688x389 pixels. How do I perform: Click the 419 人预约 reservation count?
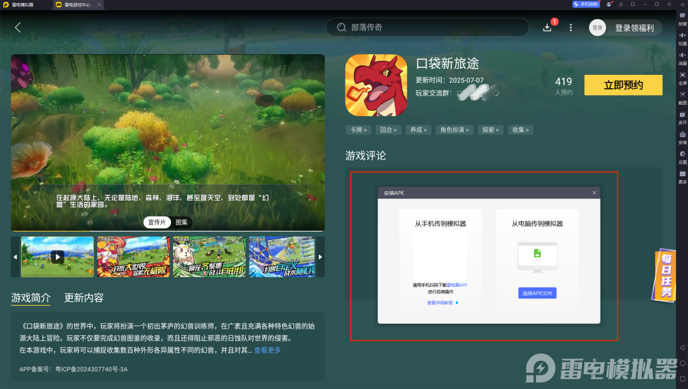(564, 86)
